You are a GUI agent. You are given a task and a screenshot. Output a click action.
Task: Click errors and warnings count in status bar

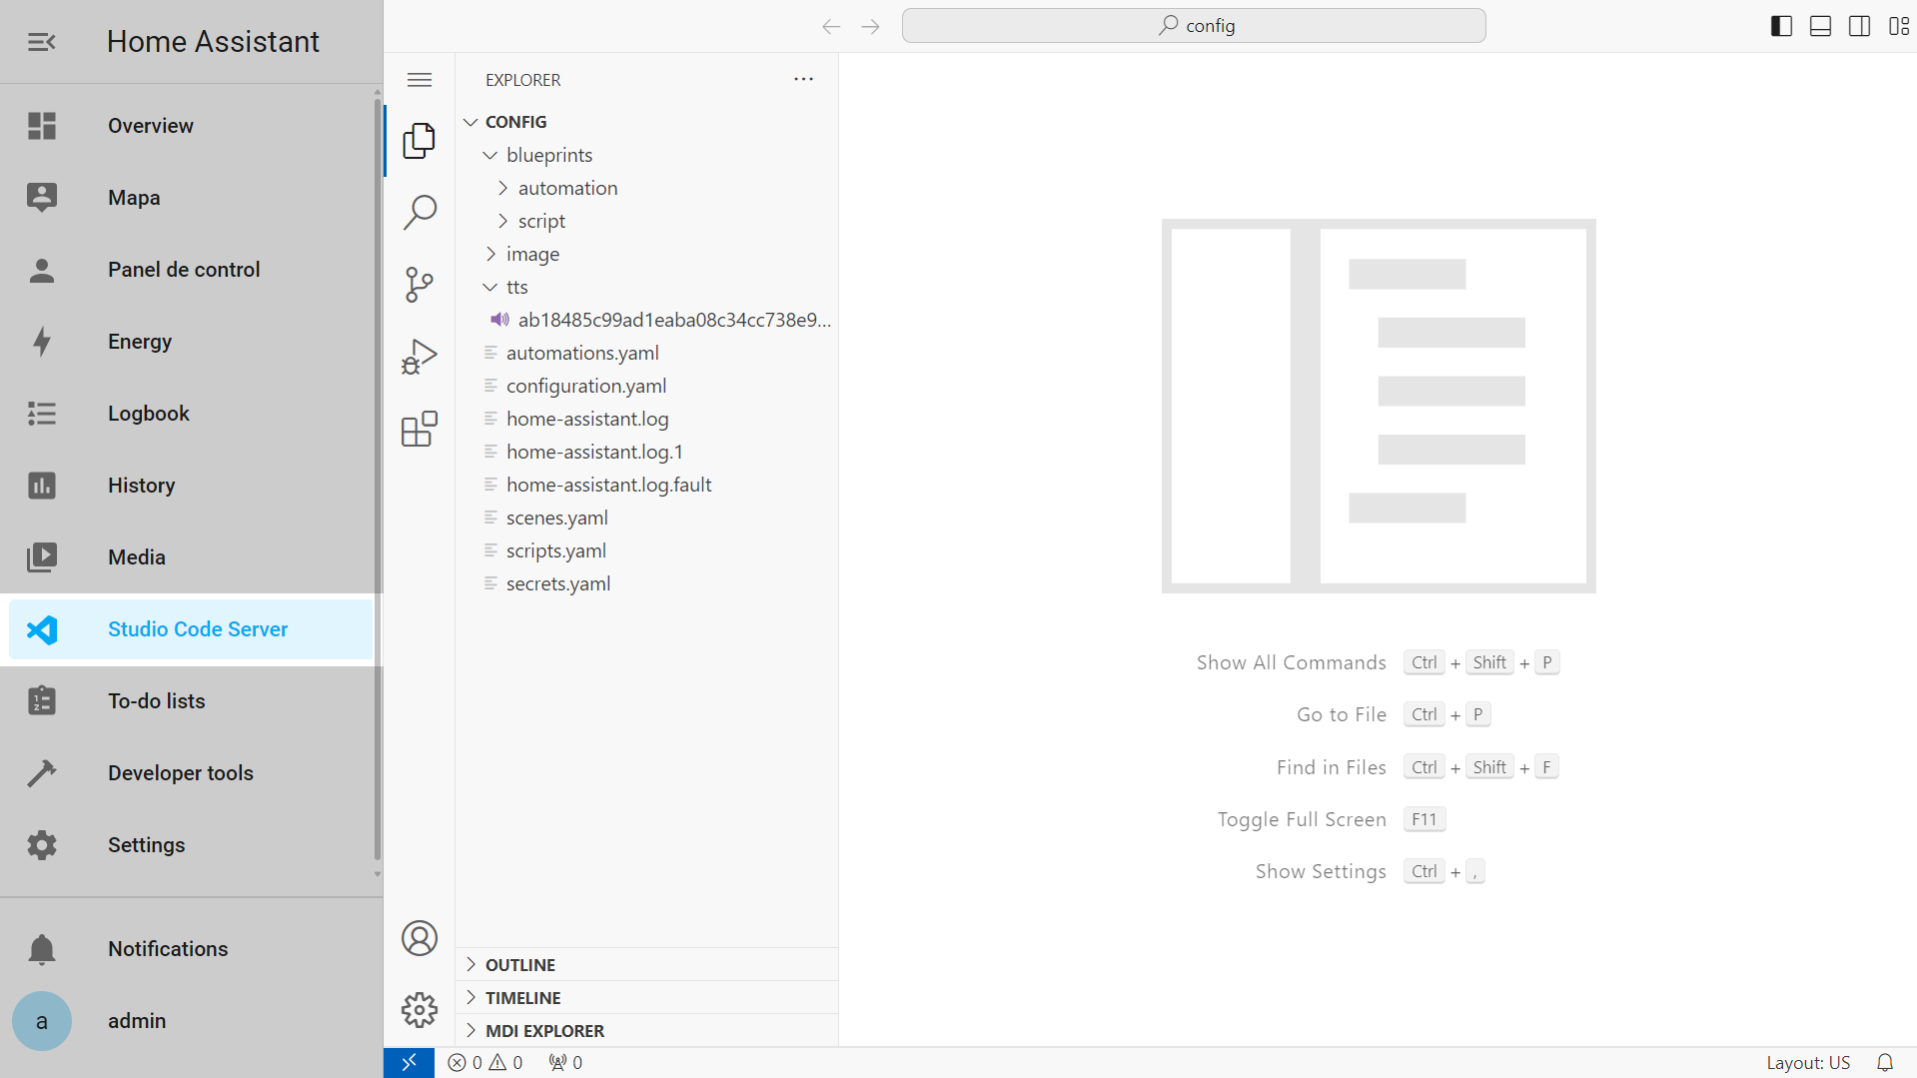[485, 1063]
